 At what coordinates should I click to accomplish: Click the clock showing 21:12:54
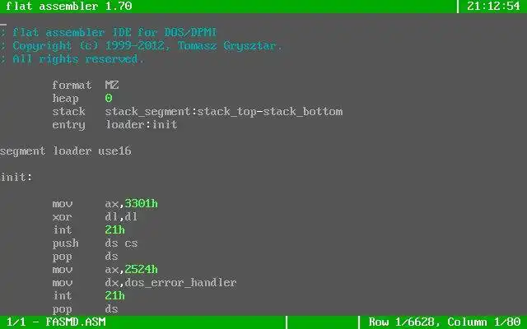click(x=493, y=6)
